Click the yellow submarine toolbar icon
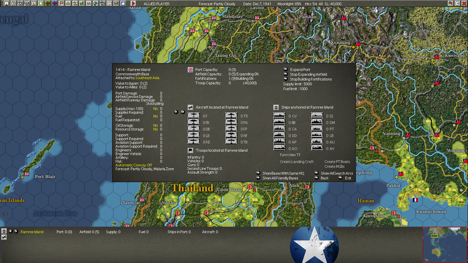 tap(68, 4)
